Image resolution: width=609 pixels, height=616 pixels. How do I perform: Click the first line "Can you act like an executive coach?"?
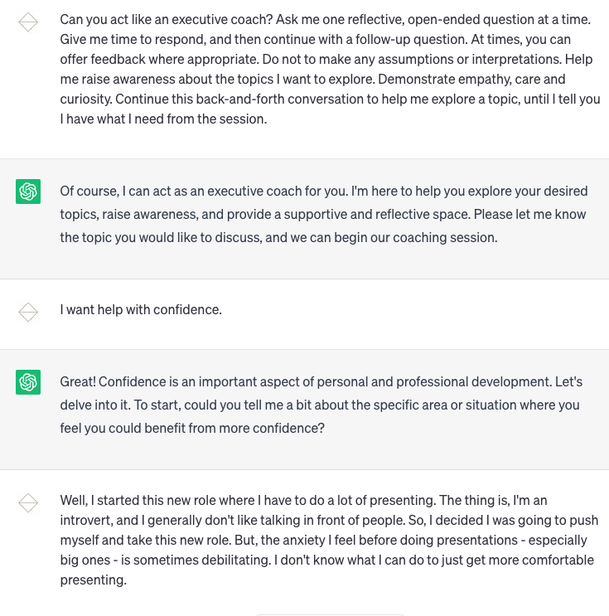pyautogui.click(x=166, y=20)
